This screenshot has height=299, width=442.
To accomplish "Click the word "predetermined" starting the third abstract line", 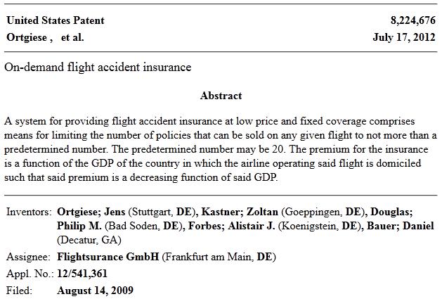I will 37,149.
